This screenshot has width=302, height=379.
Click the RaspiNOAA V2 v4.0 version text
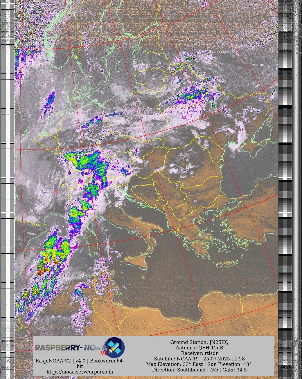pyautogui.click(x=80, y=361)
